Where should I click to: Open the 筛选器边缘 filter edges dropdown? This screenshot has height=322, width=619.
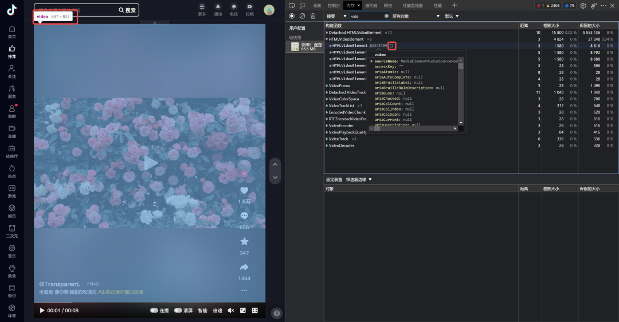click(359, 179)
